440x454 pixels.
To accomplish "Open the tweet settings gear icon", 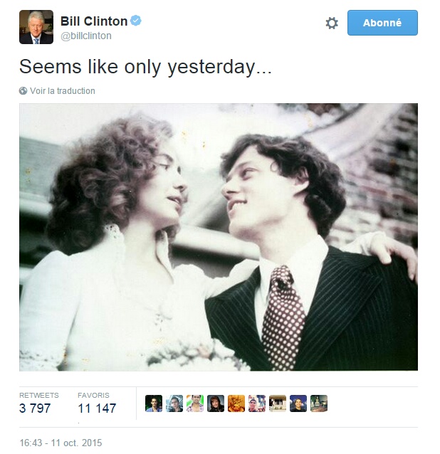I will pyautogui.click(x=332, y=23).
